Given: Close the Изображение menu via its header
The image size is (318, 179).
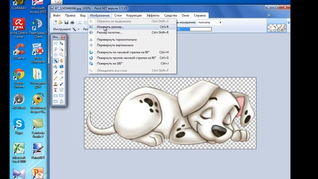Looking at the screenshot, I should [x=99, y=15].
